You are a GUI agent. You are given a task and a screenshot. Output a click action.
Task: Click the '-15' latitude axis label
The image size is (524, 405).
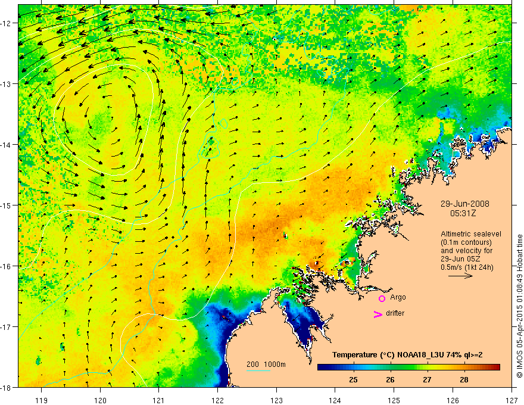coord(6,205)
